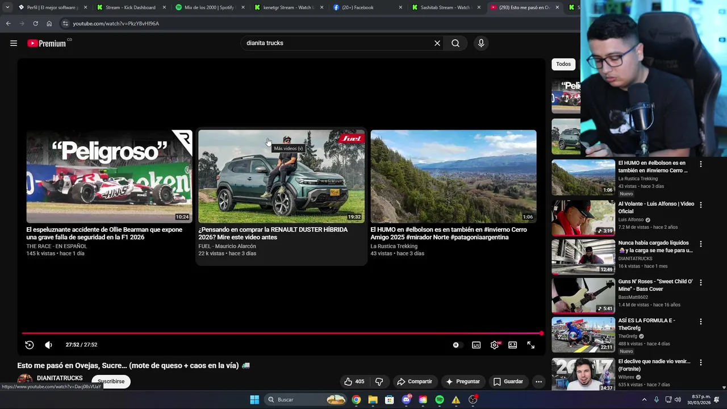Screen dimensions: 727x409
Task: Select the 'Todos' filter chip
Action: tap(563, 64)
